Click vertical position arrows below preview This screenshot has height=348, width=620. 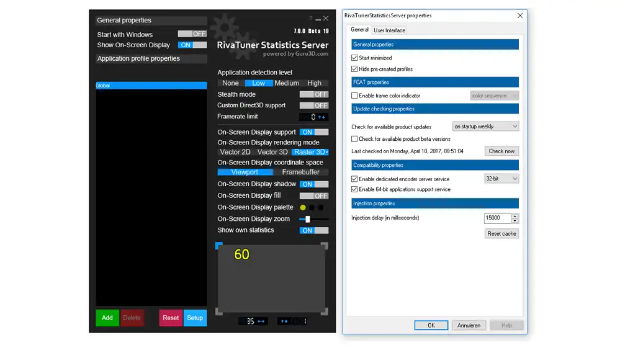tap(284, 321)
